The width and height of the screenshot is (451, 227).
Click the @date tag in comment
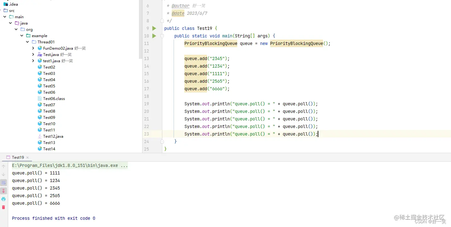point(178,13)
